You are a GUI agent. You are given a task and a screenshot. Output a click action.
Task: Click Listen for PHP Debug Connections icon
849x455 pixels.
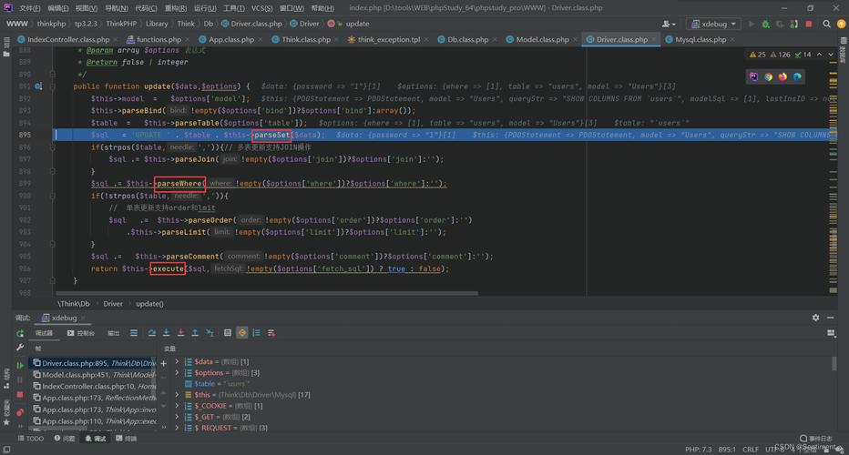tap(793, 24)
